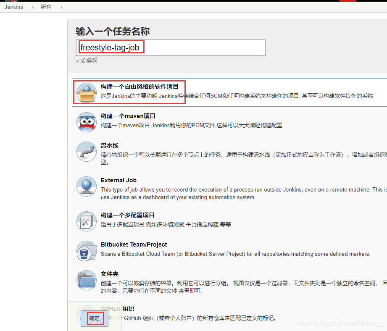Open the Jenkins breadcrumb link
The height and width of the screenshot is (331, 387).
[x=13, y=7]
